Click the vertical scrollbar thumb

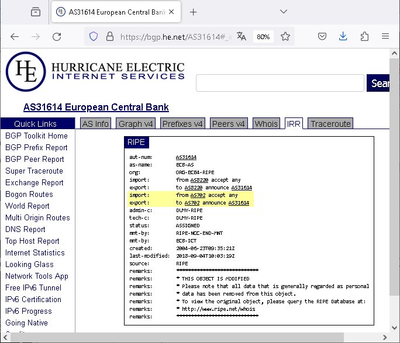394,177
